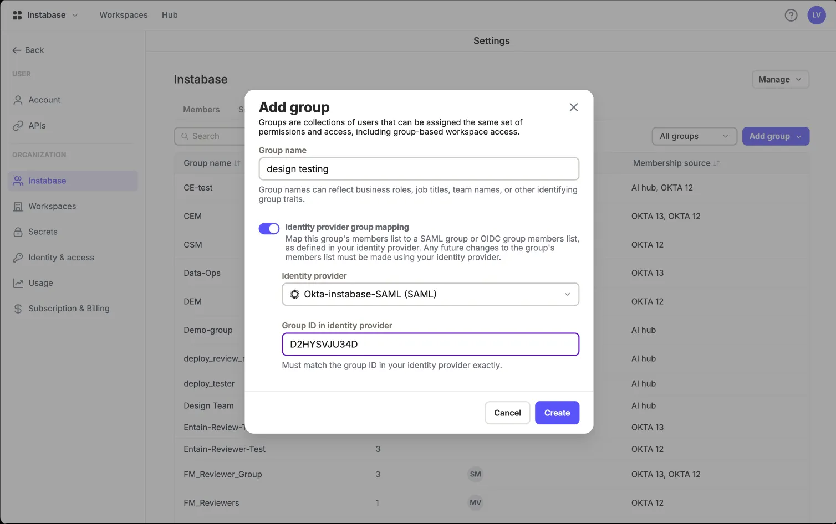Disable Identity provider group mapping toggle
Viewport: 836px width, 524px height.
pos(269,229)
